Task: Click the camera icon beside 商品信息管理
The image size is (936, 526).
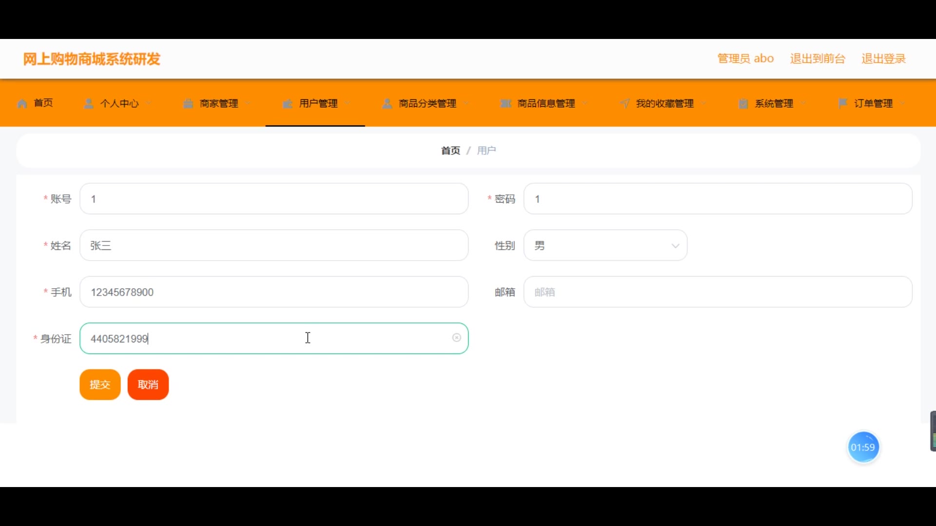Action: click(506, 104)
